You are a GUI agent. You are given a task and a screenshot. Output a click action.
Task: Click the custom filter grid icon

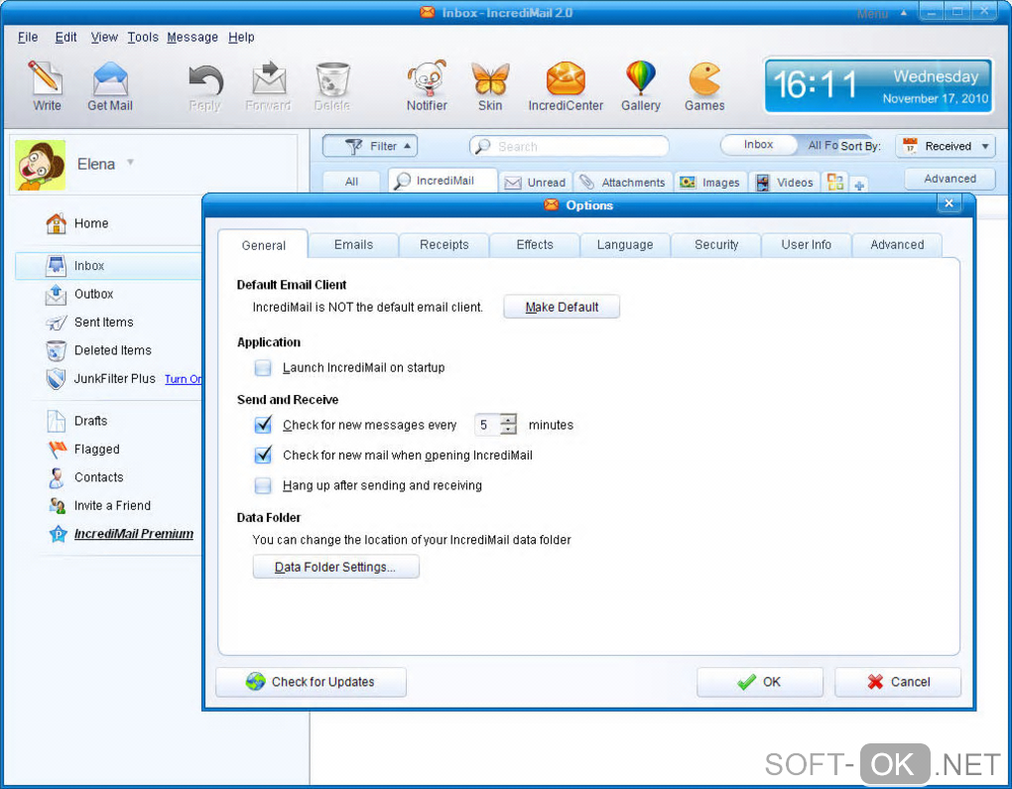835,182
